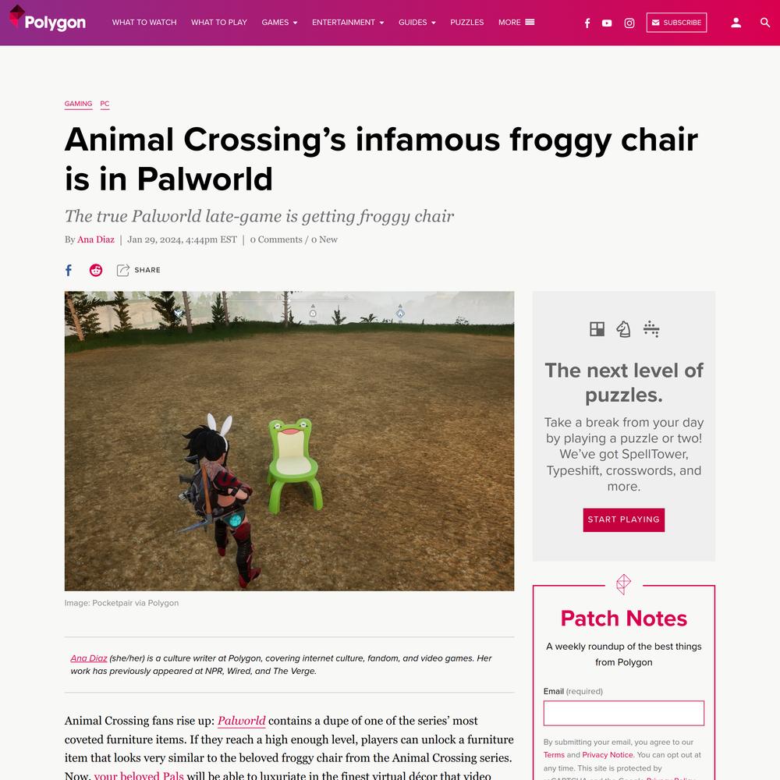Open Polygon's YouTube channel icon
The width and height of the screenshot is (780, 780).
point(607,23)
